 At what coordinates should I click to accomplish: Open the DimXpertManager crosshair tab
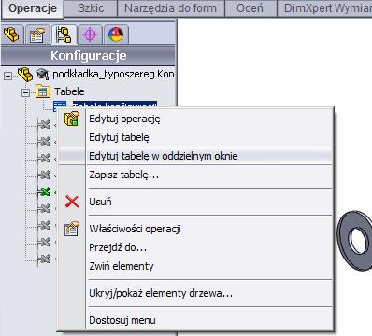point(90,35)
